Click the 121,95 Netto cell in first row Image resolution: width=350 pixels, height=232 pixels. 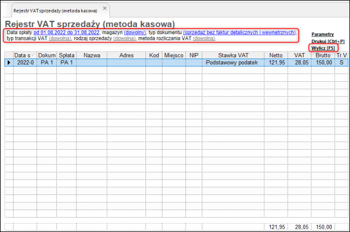(x=276, y=62)
